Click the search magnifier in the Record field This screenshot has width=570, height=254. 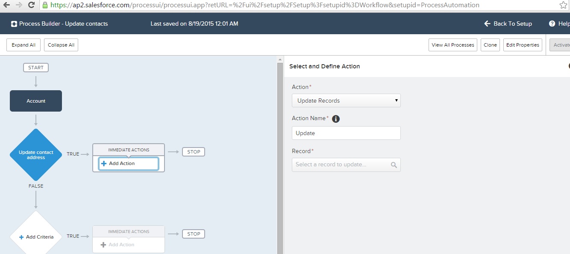394,165
